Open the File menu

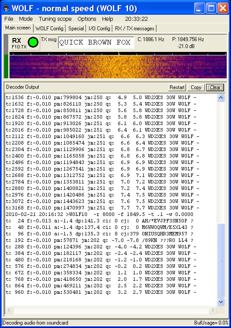click(x=9, y=19)
